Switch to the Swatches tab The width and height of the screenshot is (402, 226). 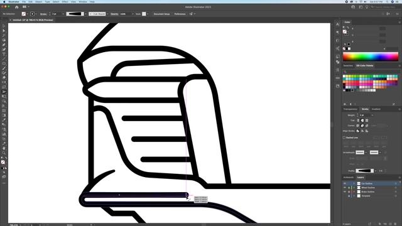click(348, 65)
